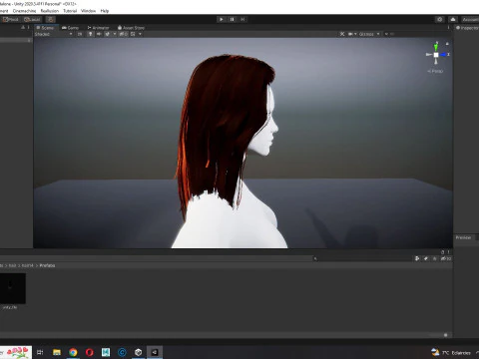This screenshot has width=479, height=359.
Task: Open the Tutorial menu
Action: (70, 11)
